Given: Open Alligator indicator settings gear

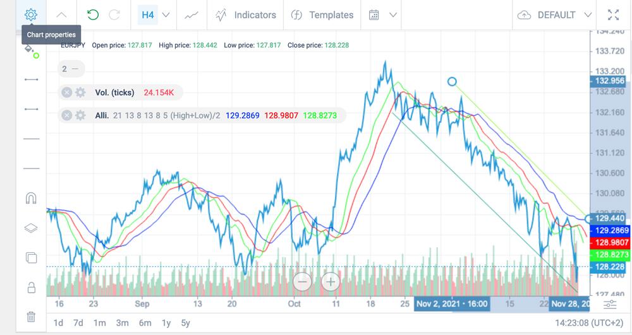Looking at the screenshot, I should 80,115.
